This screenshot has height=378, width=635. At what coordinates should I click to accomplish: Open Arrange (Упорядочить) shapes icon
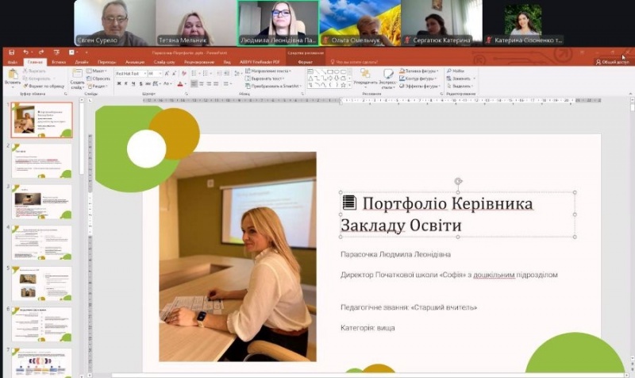pos(365,75)
